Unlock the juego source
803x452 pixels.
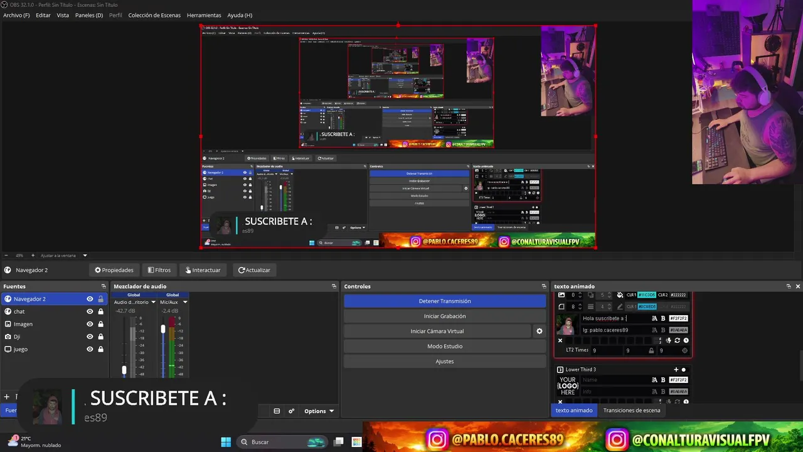(100, 349)
